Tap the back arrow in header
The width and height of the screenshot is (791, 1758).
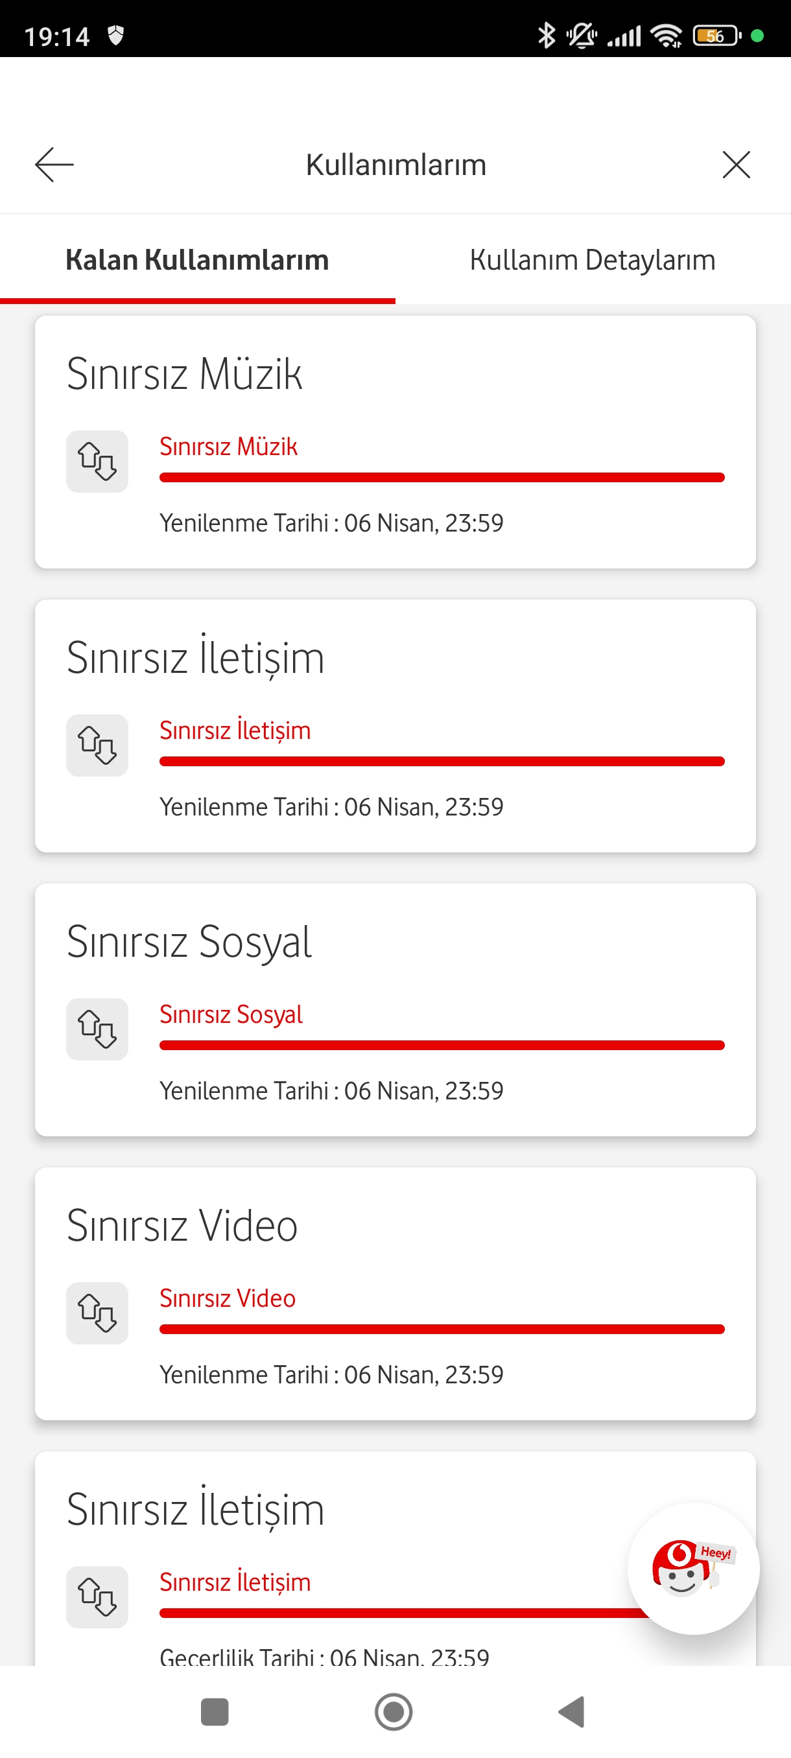54,165
